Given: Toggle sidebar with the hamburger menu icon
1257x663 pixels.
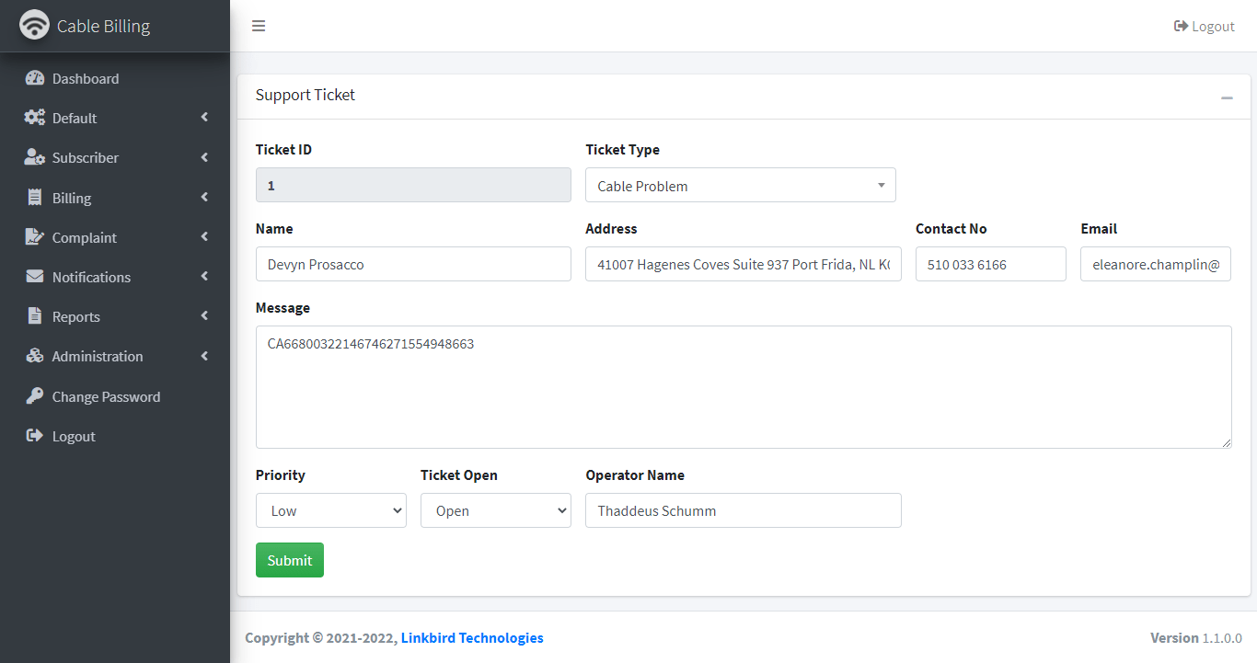Looking at the screenshot, I should pos(259,26).
